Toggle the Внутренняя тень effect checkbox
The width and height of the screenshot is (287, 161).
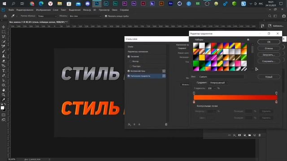pos(129,71)
